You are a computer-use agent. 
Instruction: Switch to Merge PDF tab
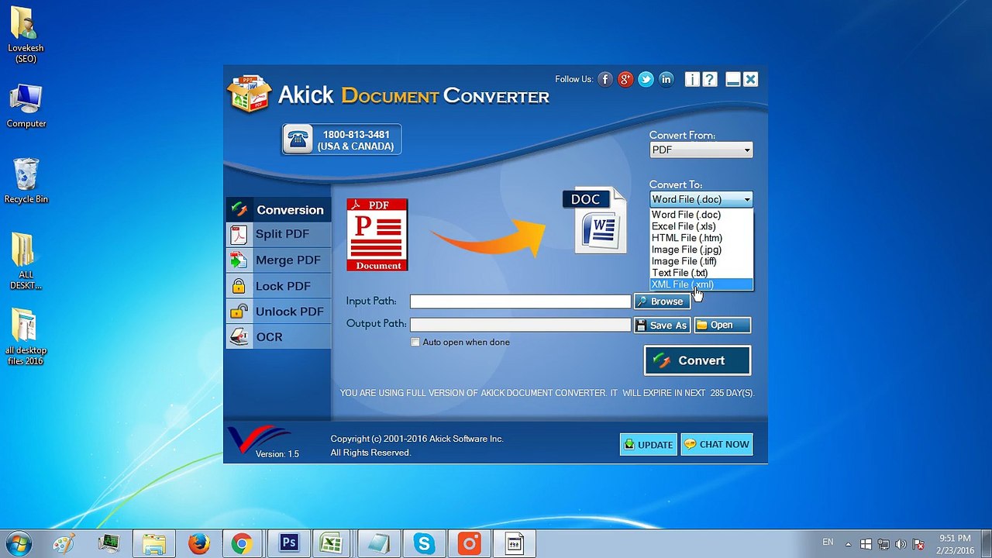pyautogui.click(x=278, y=260)
